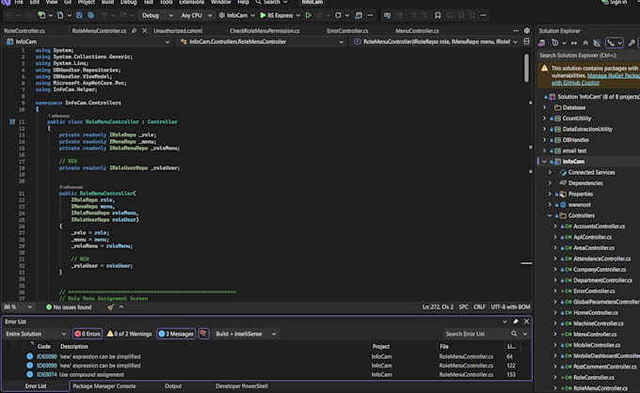Image resolution: width=640 pixels, height=393 pixels.
Task: Switch to the MenuController.cs editor tab
Action: point(417,31)
